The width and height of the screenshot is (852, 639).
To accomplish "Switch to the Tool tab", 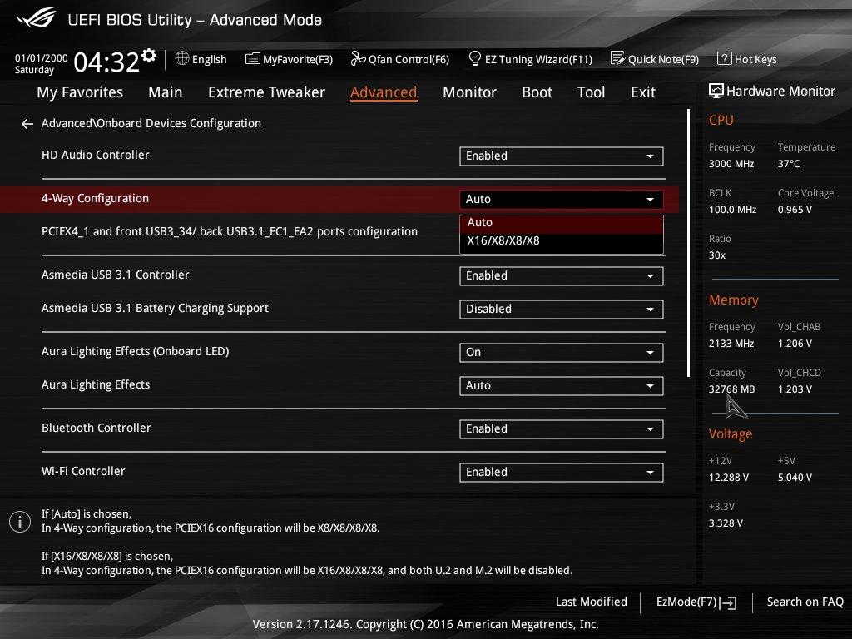I will pos(592,92).
